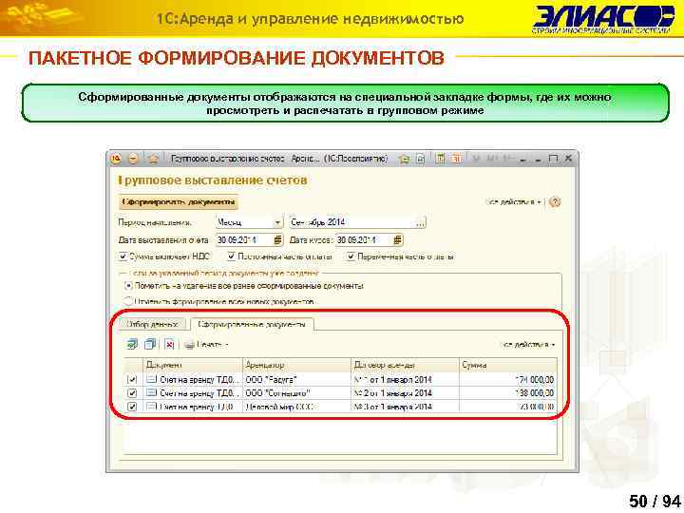This screenshot has height=513, width=684.
Task: Open calendar picker for Дата выставления счета
Action: point(277,240)
